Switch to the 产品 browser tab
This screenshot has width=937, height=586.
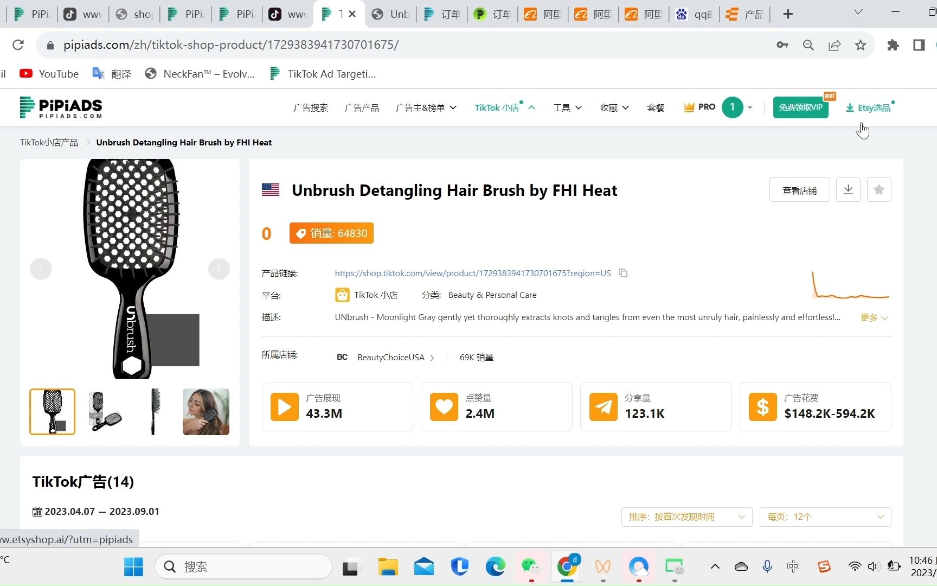[745, 14]
